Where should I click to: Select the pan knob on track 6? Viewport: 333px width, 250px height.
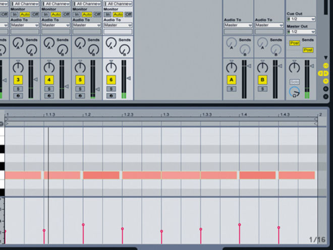pos(111,67)
